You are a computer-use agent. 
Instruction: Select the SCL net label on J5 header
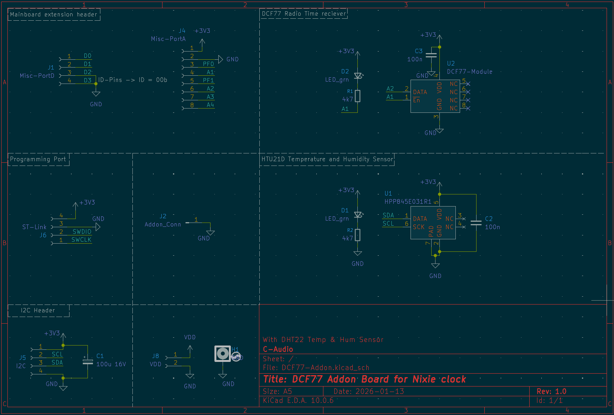(x=57, y=354)
